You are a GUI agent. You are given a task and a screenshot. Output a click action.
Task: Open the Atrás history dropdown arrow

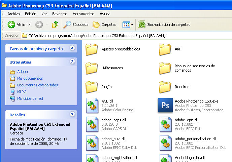(x=30, y=24)
